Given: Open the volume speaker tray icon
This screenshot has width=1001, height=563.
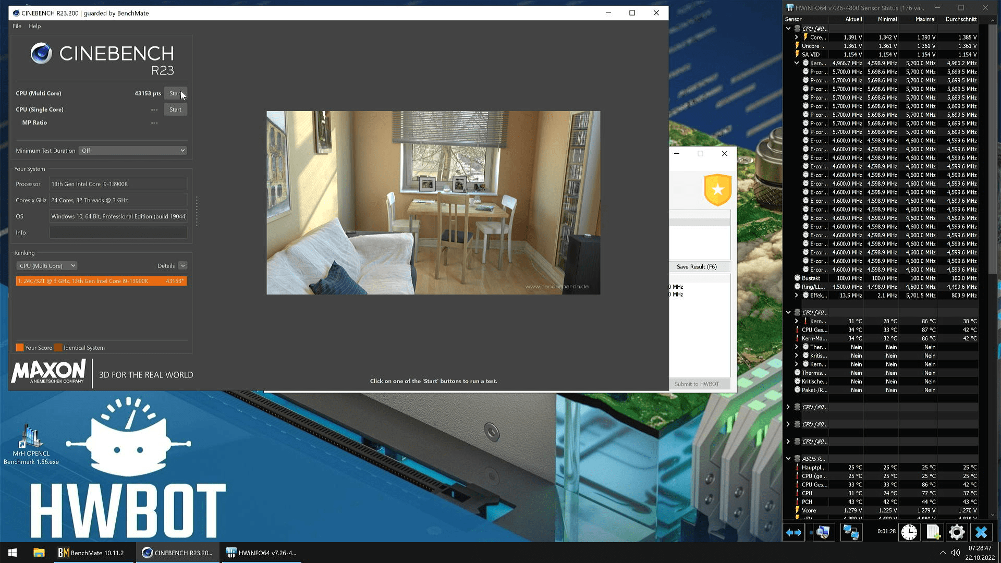Looking at the screenshot, I should (955, 553).
